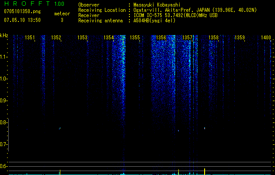Click the meteor echo dot after 1357

click(x=205, y=128)
